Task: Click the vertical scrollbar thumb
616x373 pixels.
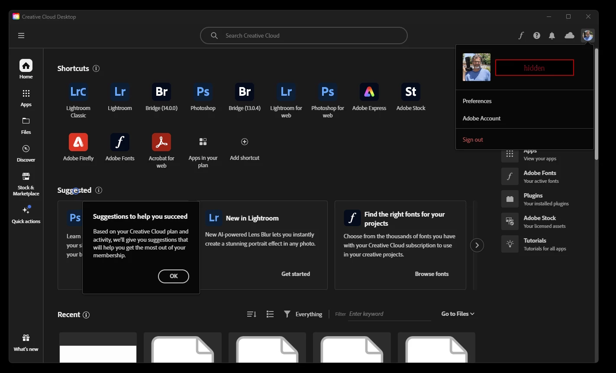Action: click(x=596, y=104)
